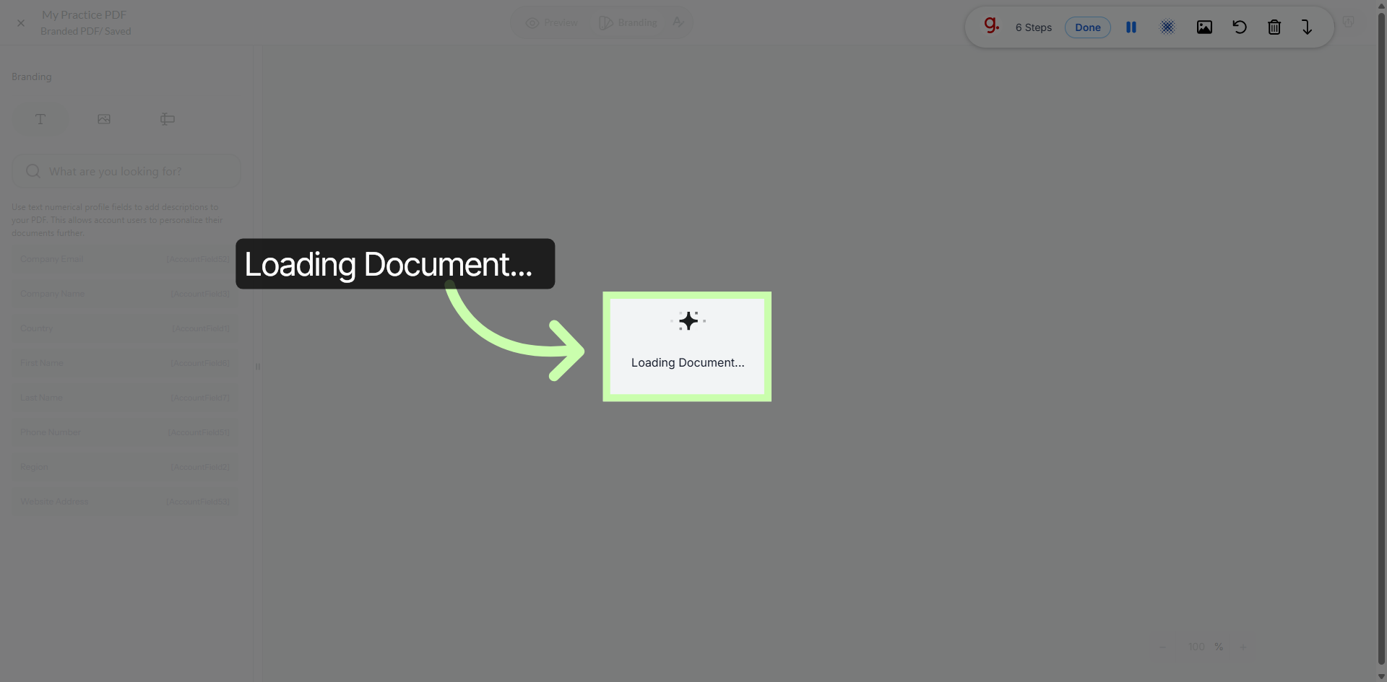Focus the 'What are you looking for?' search box
The width and height of the screenshot is (1387, 682).
tap(126, 171)
